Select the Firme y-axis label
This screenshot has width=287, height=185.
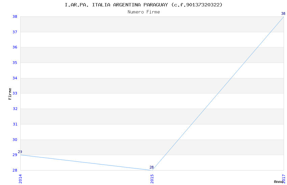[x=10, y=94]
